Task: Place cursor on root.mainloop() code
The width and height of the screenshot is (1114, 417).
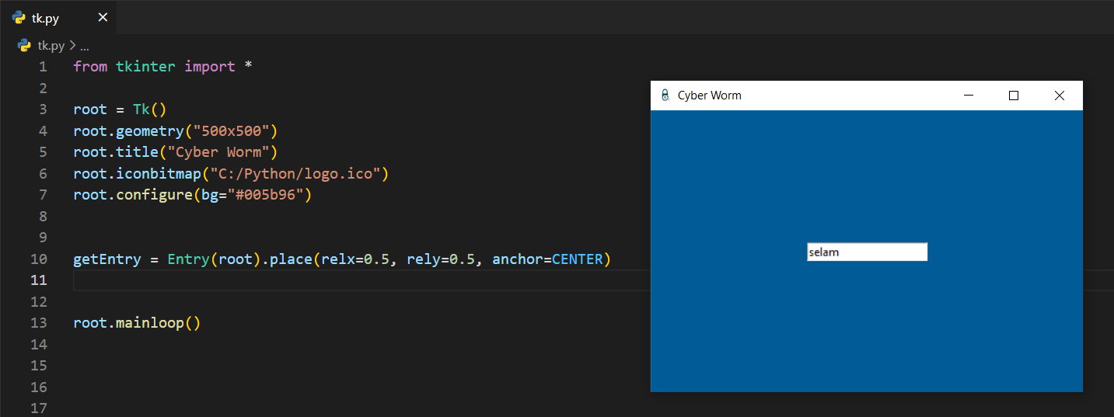Action: pos(137,322)
